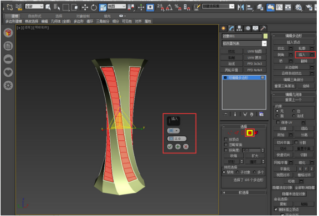
Task: Confirm the Inset caddy with green checkmark
Action: coord(170,147)
